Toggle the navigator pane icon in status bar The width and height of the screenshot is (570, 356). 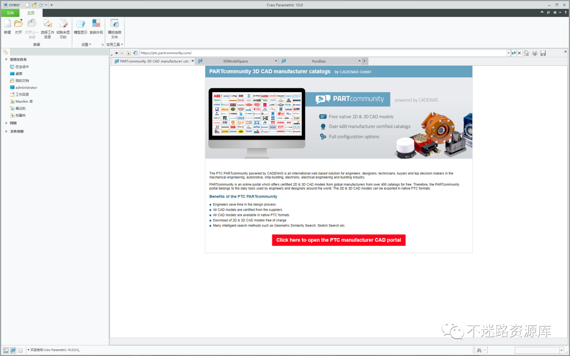(6, 350)
